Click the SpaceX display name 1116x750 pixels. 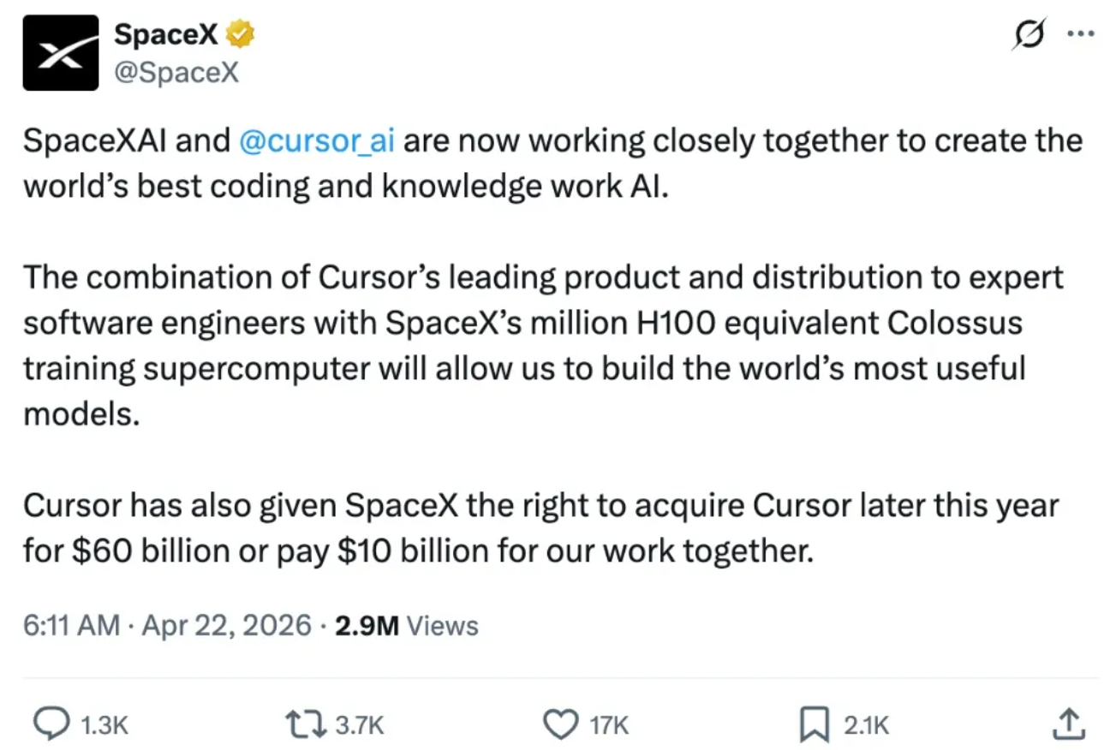tap(165, 34)
